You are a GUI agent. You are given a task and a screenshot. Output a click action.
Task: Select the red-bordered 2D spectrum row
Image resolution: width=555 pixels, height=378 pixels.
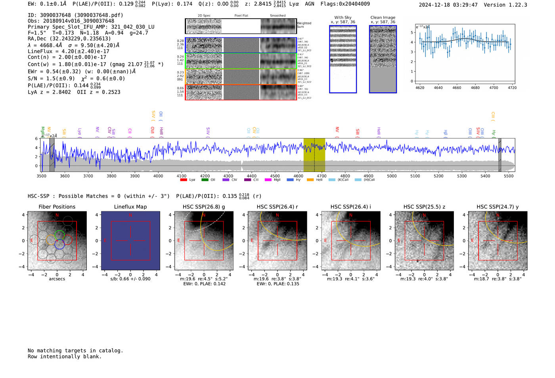[x=241, y=92]
